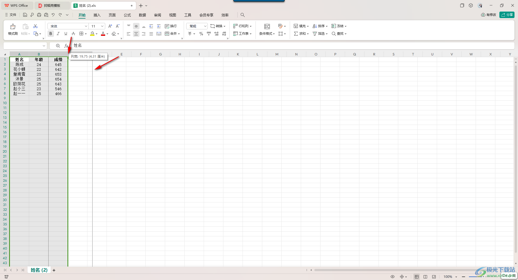This screenshot has height=280, width=518.
Task: Click the Share (分享) button
Action: [507, 15]
